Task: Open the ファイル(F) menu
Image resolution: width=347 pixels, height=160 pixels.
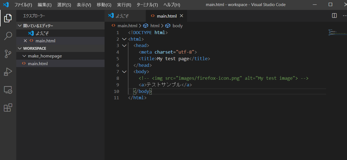Action: point(23,5)
